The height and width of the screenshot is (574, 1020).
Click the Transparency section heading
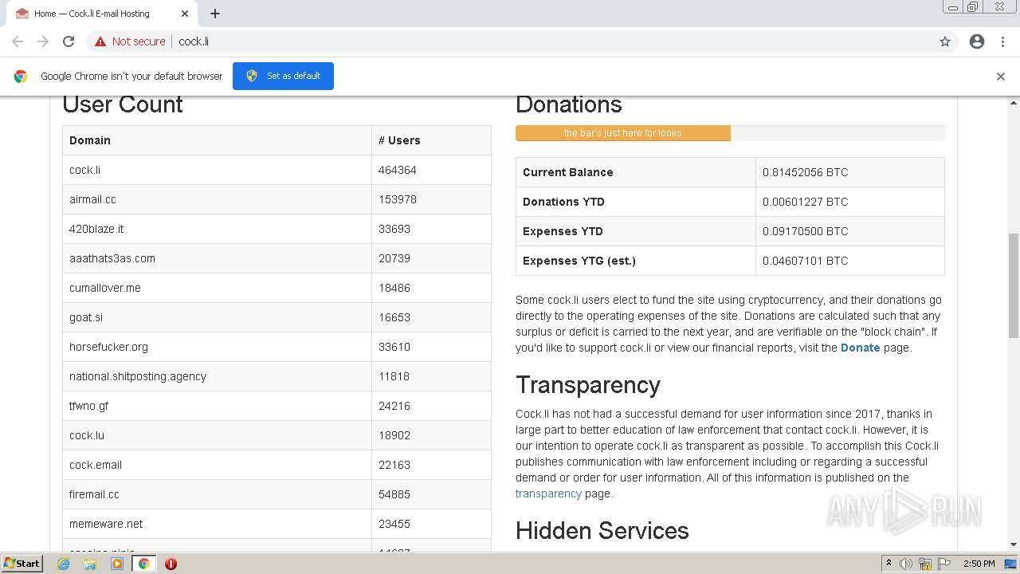pos(588,385)
